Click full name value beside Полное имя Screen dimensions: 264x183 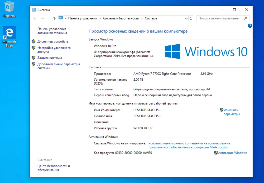[x=147, y=116]
